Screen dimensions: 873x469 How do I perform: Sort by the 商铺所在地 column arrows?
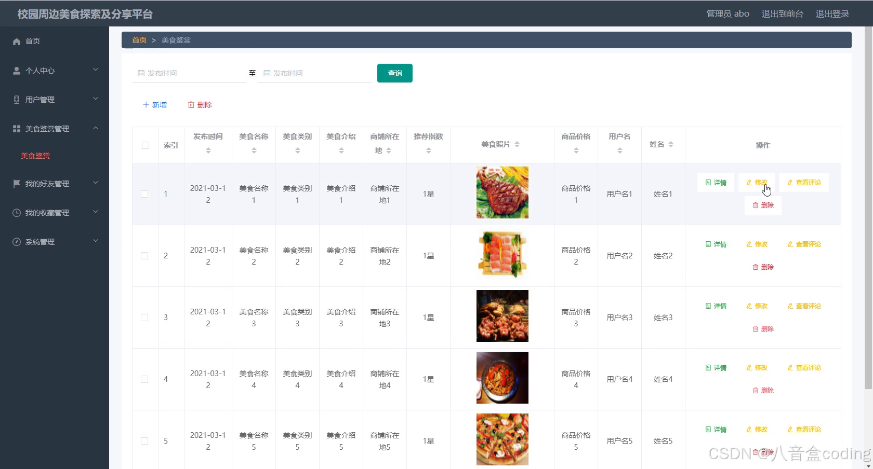coord(389,150)
